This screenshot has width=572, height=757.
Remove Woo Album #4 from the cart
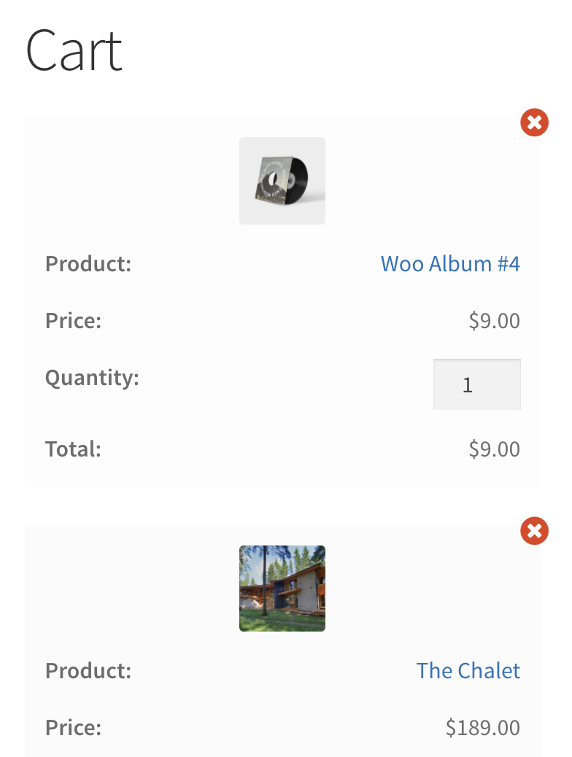534,123
